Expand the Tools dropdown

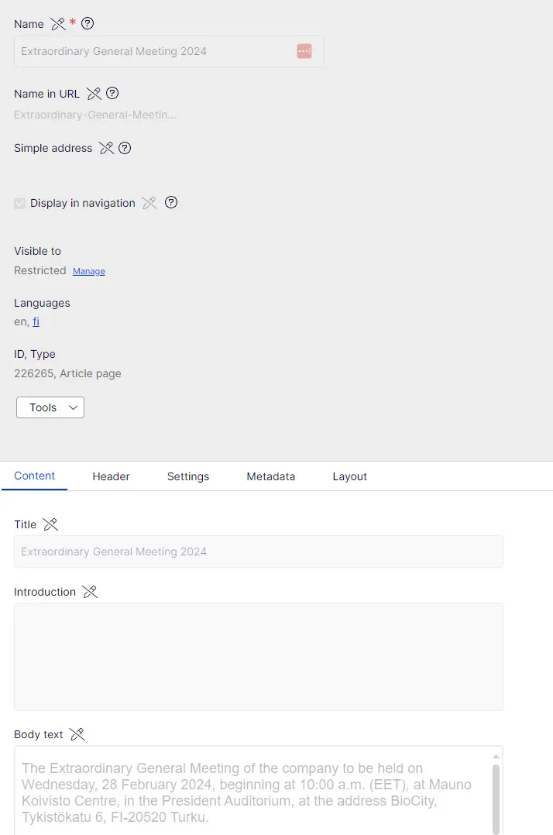tap(50, 407)
